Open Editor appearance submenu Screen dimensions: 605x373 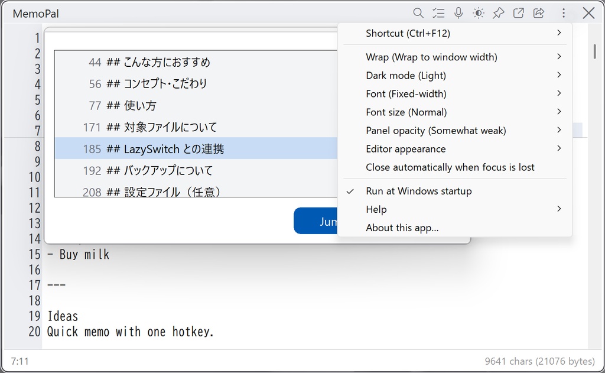click(454, 148)
